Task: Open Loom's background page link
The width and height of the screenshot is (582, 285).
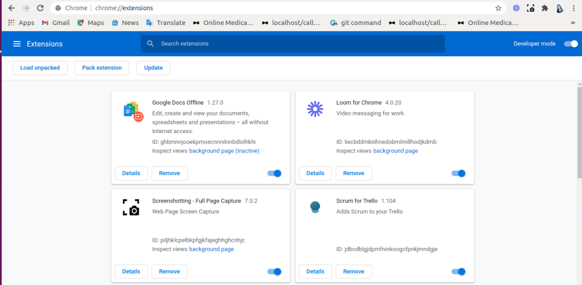Action: (x=396, y=151)
